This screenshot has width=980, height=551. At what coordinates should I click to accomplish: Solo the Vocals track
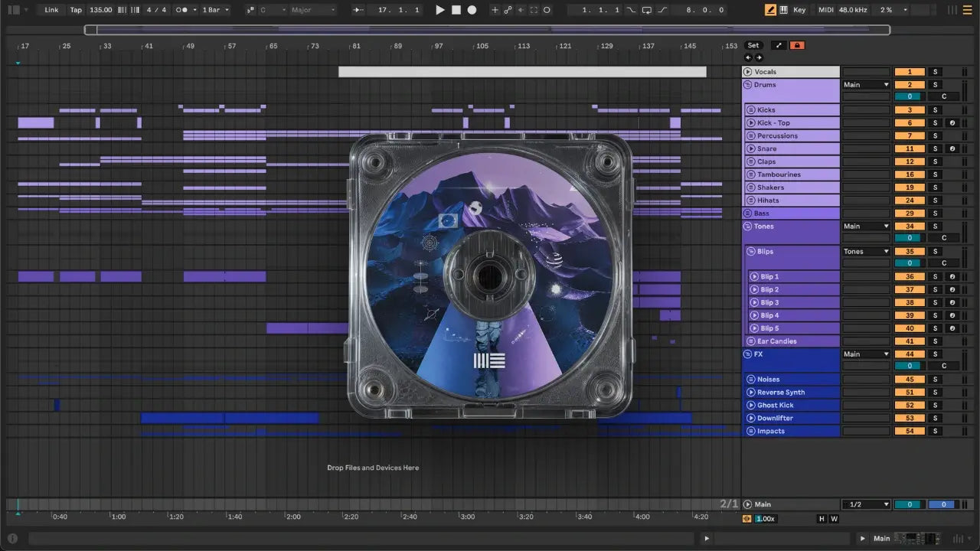point(934,72)
